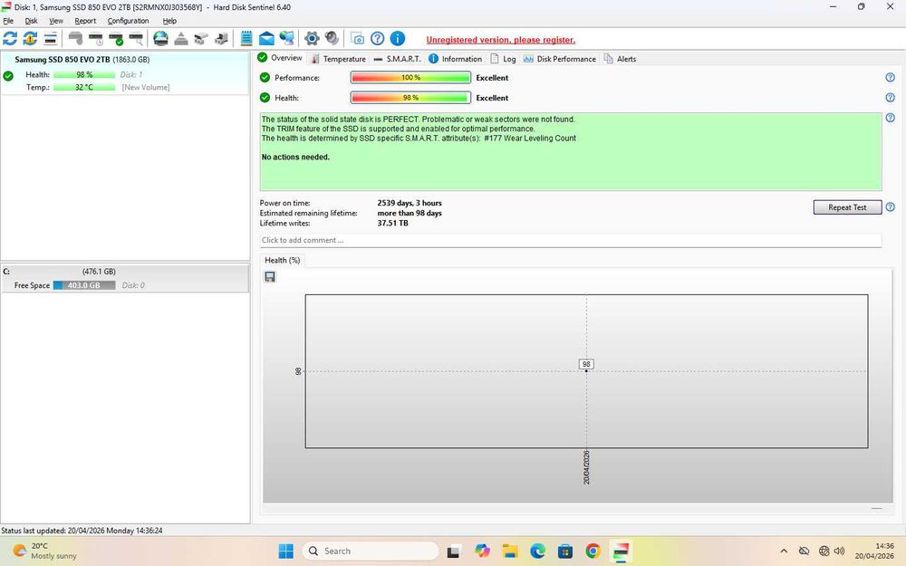Click the globe disk toolbar icon
This screenshot has height=566, width=906.
click(x=160, y=39)
